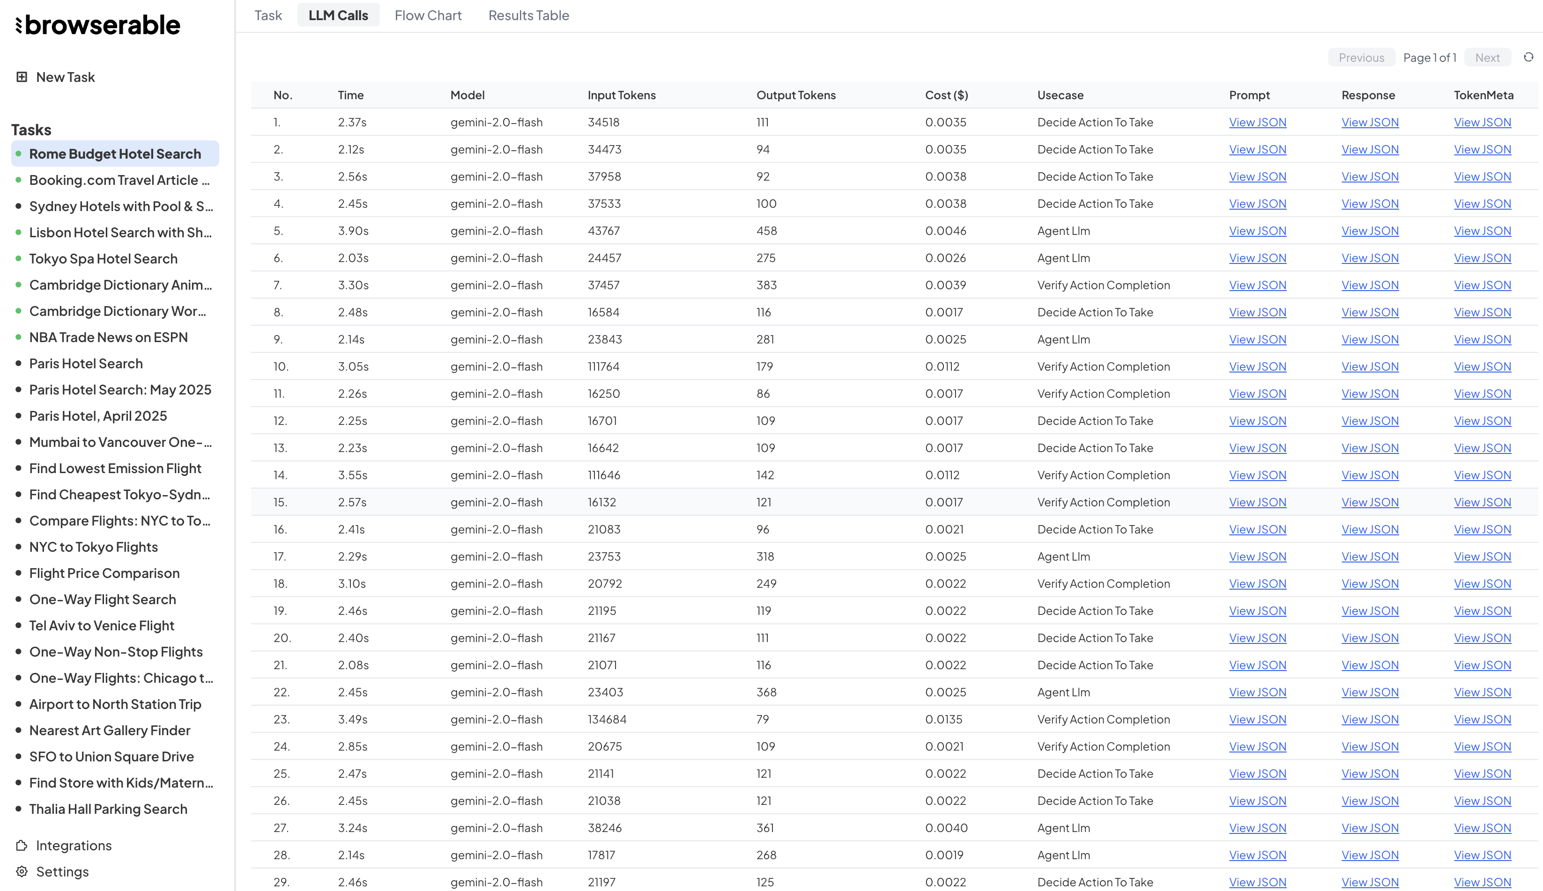Image resolution: width=1543 pixels, height=891 pixels.
Task: Select NBA Trade News on ESPN task
Action: point(108,337)
